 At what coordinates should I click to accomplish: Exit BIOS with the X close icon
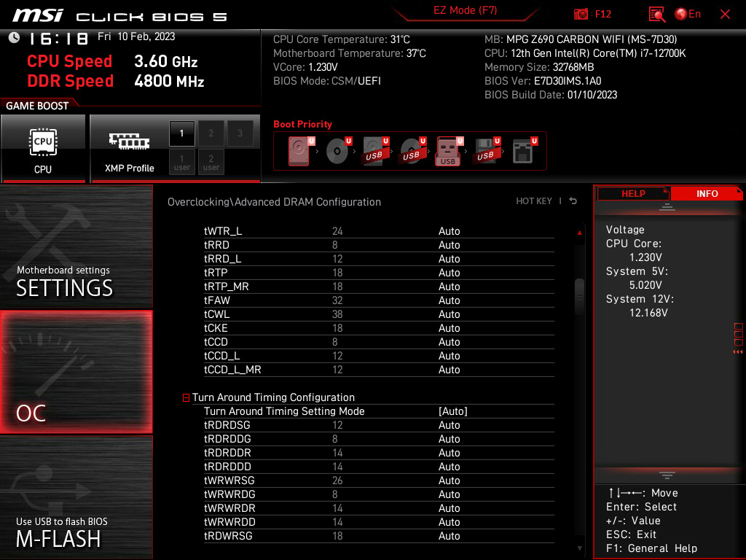tap(725, 15)
